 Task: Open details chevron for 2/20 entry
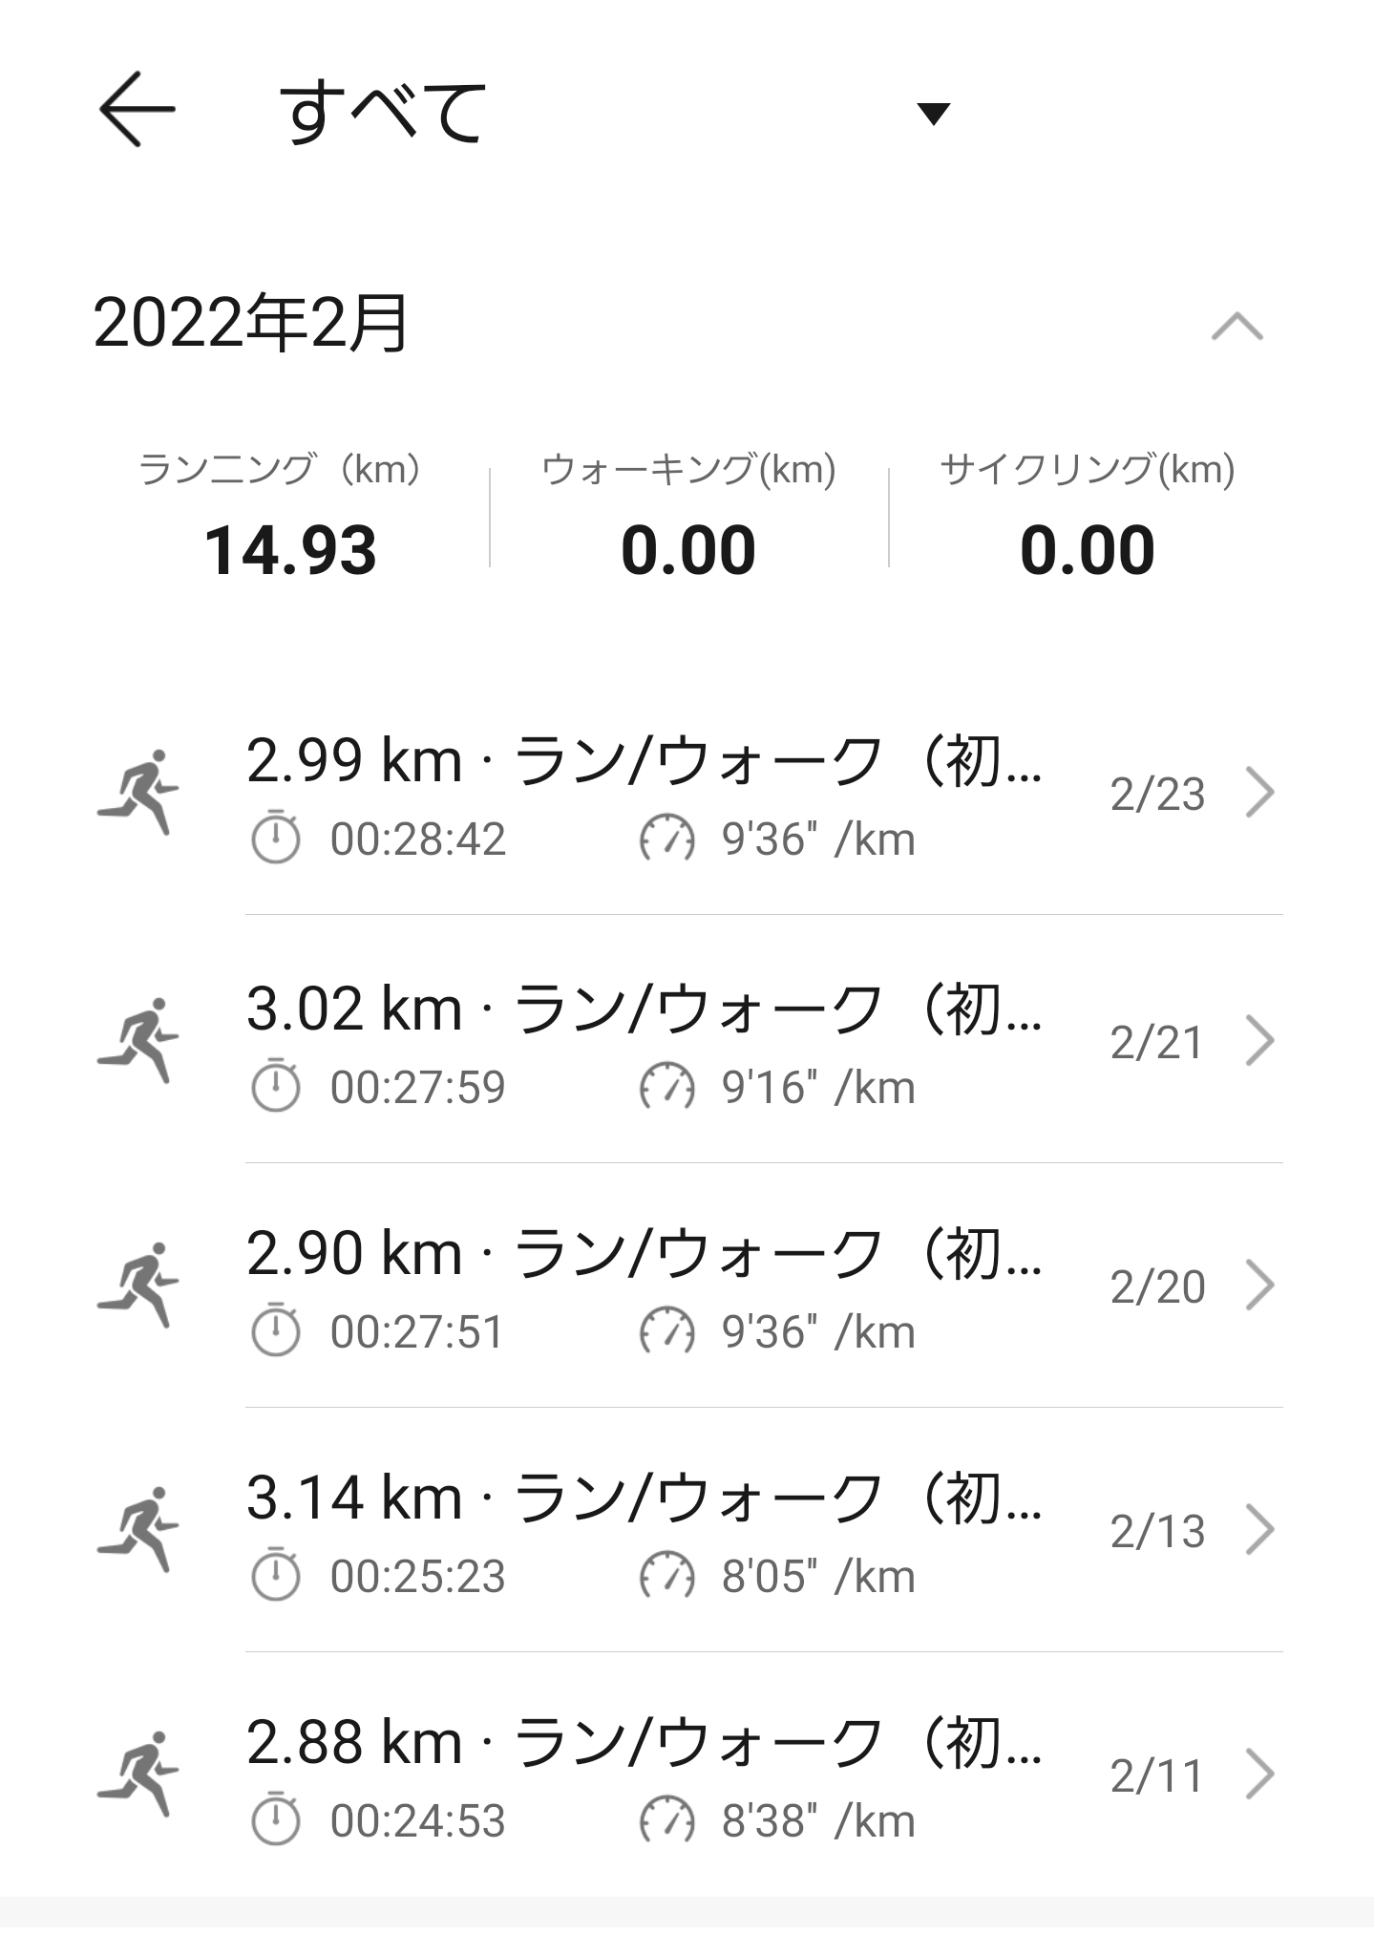[1260, 1286]
